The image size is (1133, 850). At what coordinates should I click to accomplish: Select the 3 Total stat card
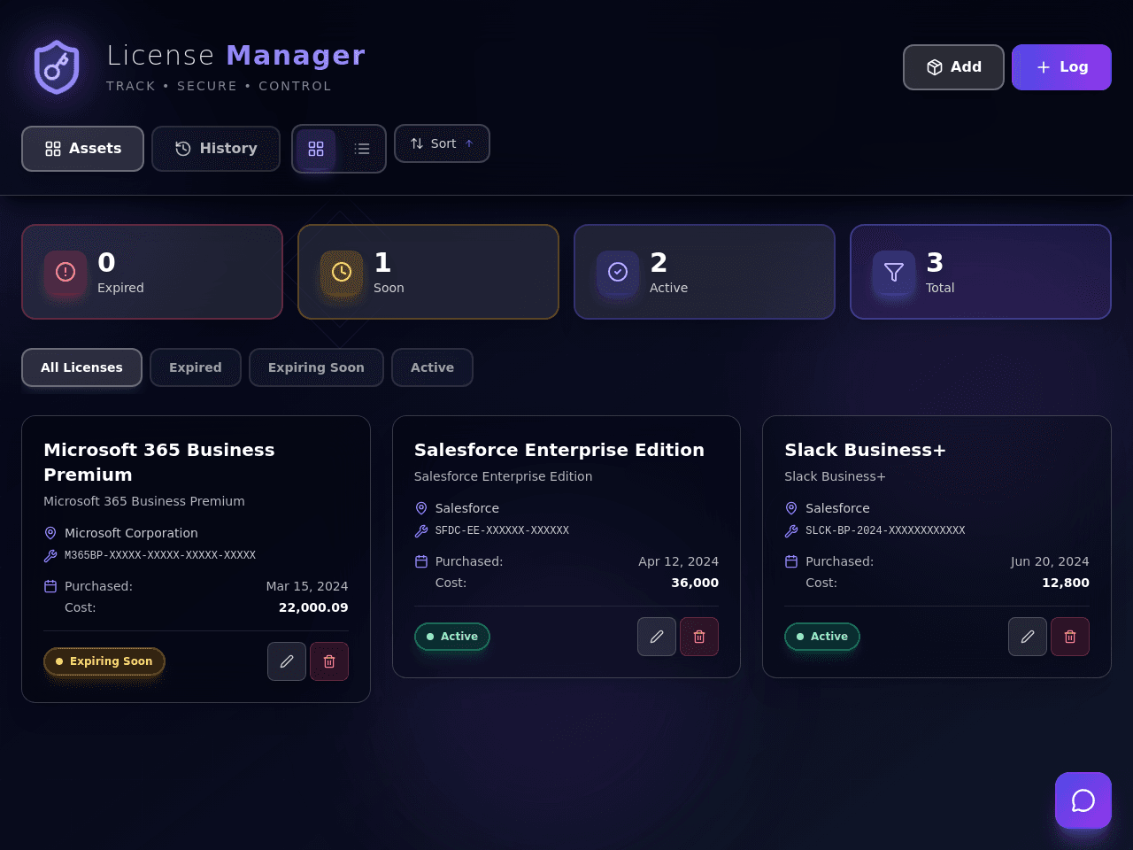click(x=981, y=272)
